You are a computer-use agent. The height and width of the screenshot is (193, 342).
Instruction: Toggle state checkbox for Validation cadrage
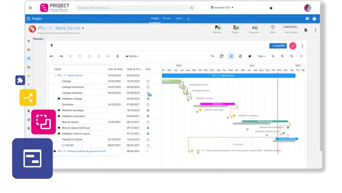pos(148,99)
